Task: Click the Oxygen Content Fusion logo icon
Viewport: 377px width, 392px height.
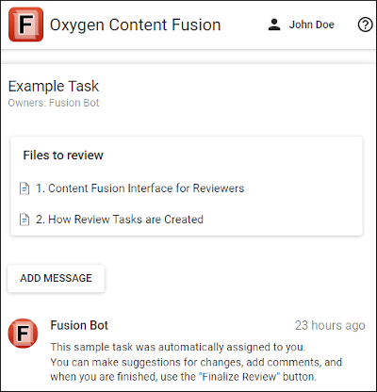Action: coord(25,24)
